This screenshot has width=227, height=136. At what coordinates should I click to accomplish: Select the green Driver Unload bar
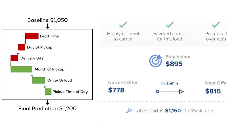(39, 80)
